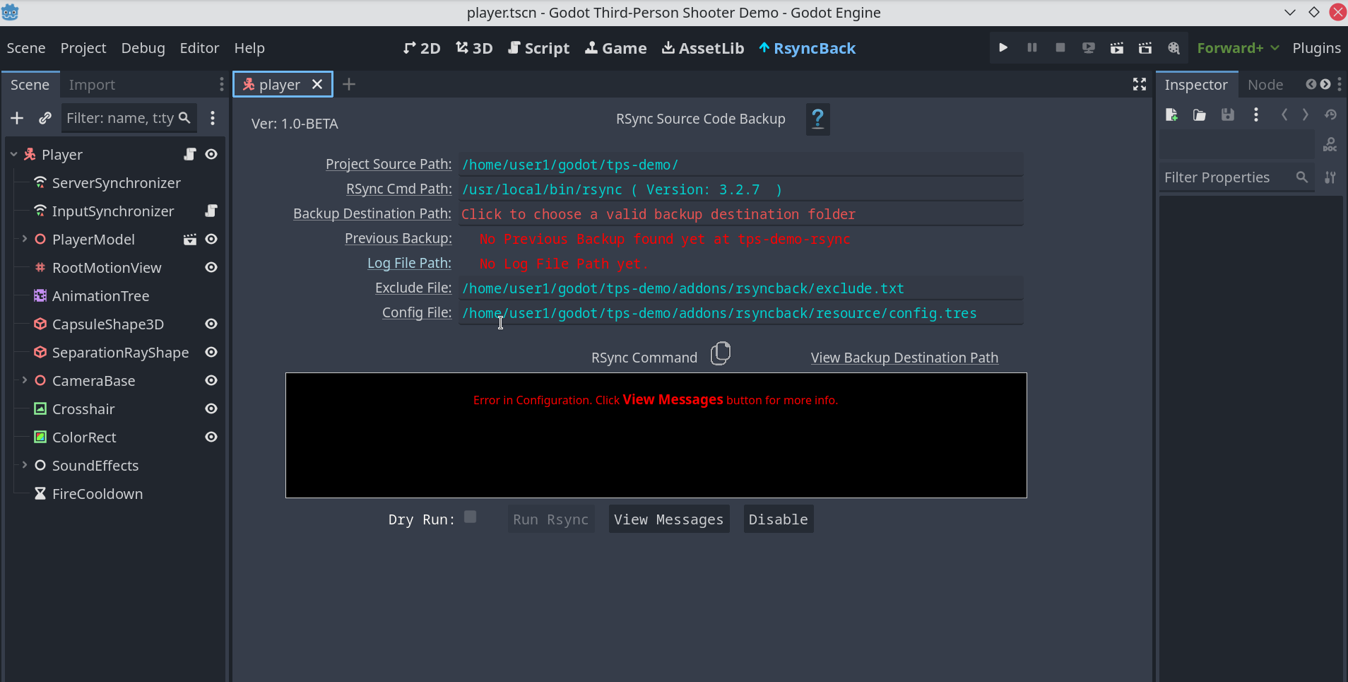Choose a backup destination folder
This screenshot has height=682, width=1348.
point(741,213)
